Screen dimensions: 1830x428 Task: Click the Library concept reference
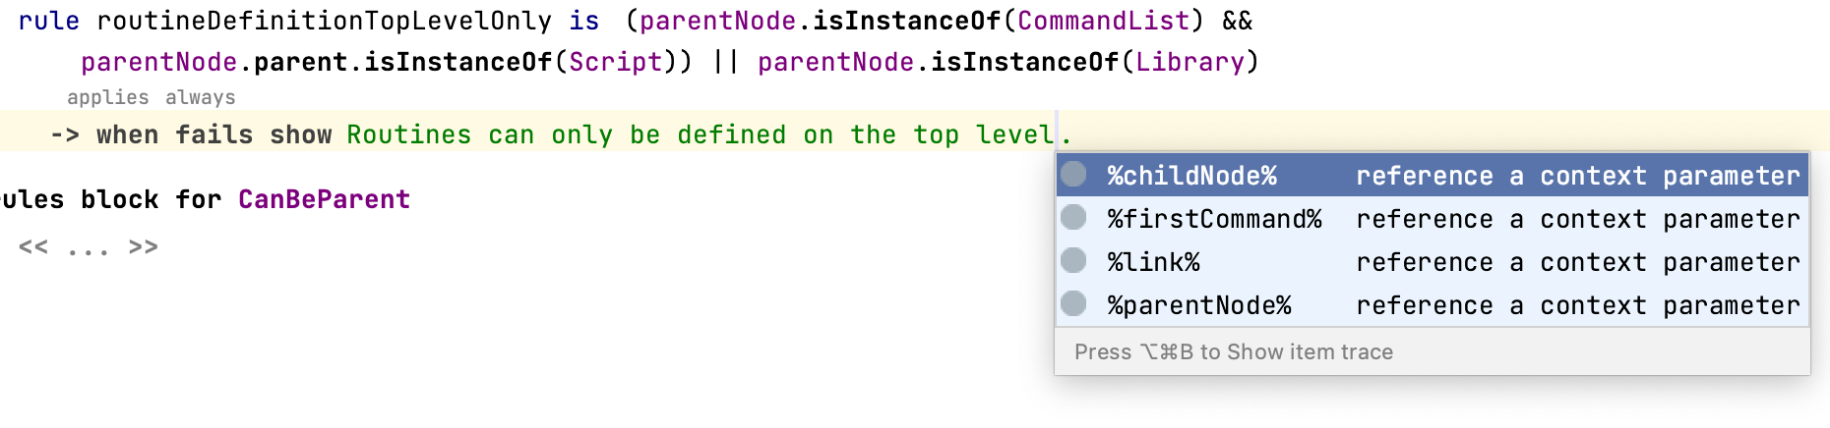(1190, 62)
